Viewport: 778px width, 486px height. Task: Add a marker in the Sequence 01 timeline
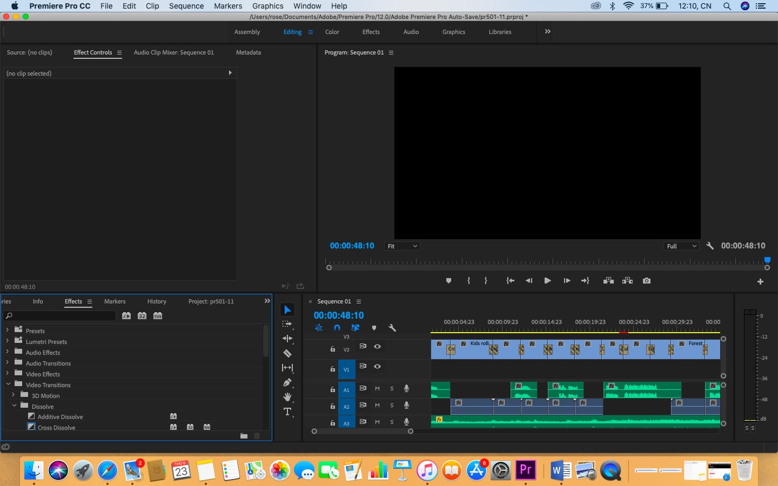point(374,328)
